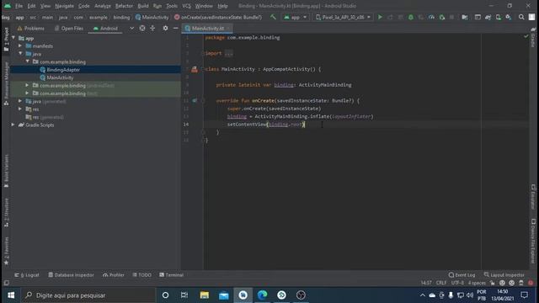Image resolution: width=539 pixels, height=303 pixels.
Task: Open the app run configuration dropdown
Action: tap(295, 17)
